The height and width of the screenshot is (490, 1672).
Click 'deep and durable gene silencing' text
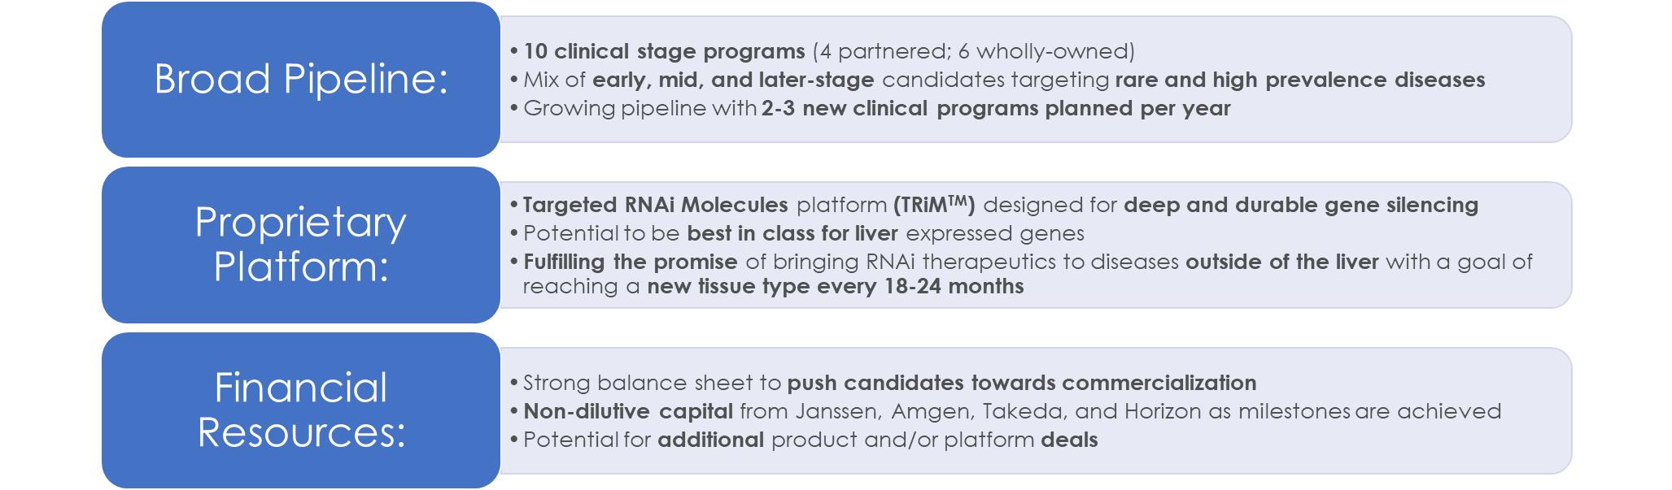[1300, 205]
